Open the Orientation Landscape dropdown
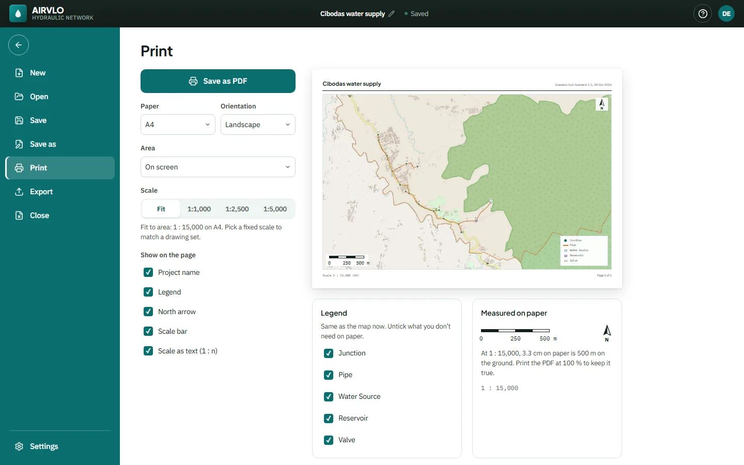 coord(258,125)
